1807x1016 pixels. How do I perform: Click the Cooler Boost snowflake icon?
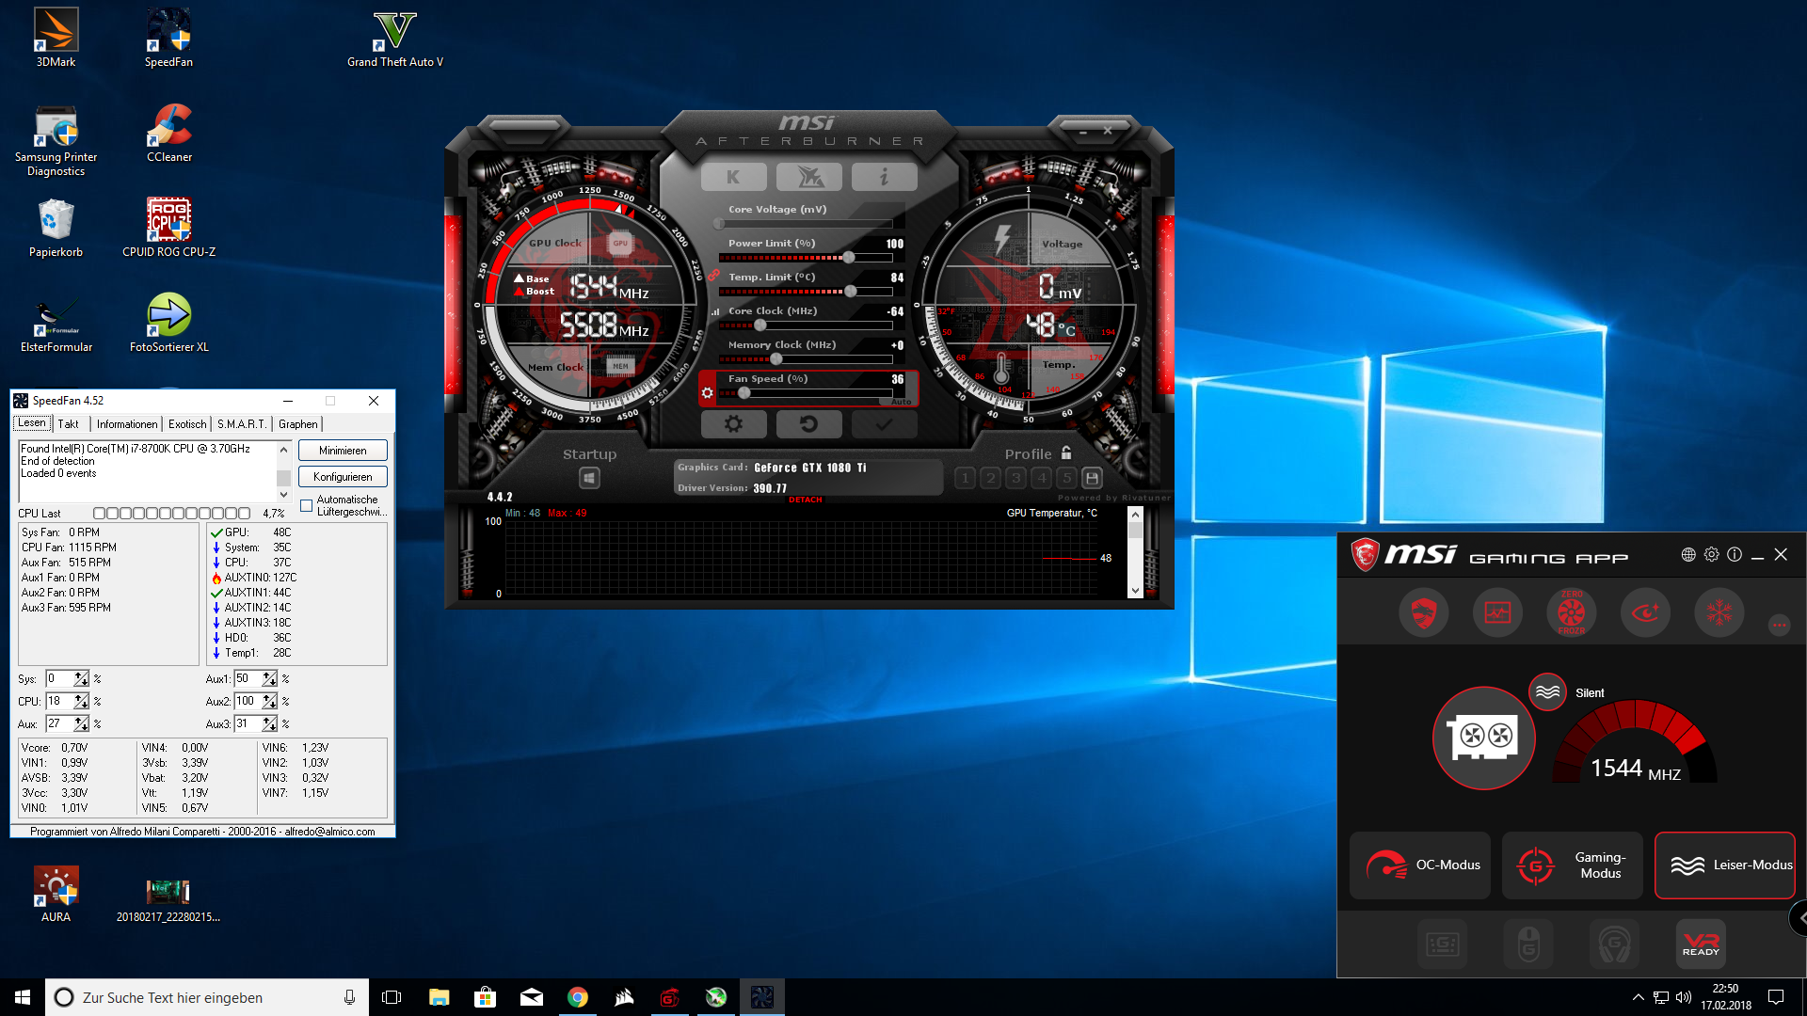[x=1719, y=612]
